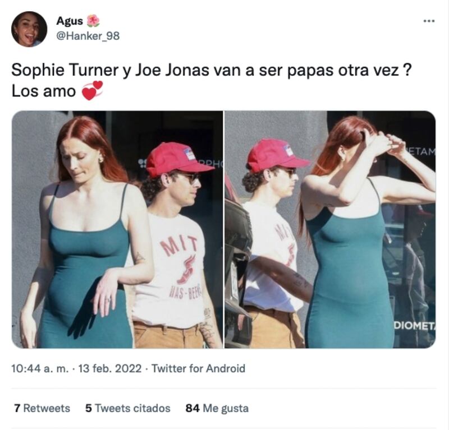Click the flower emoji beside Agus
This screenshot has height=430, width=449.
pos(93,20)
